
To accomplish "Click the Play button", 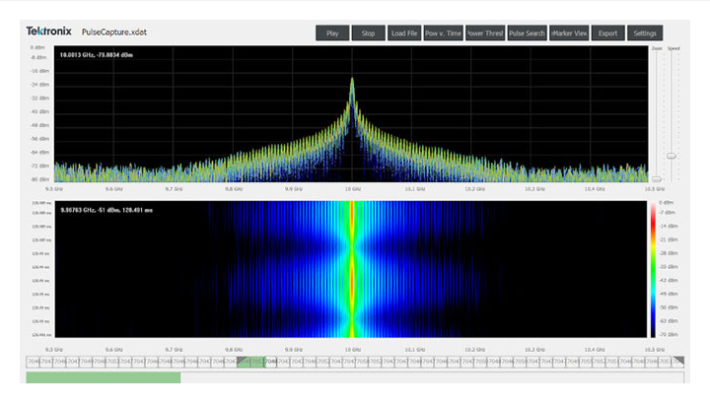I will coord(332,34).
